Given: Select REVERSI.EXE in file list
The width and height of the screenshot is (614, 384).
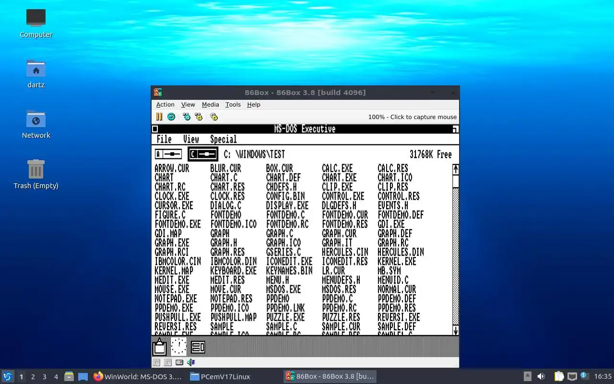Looking at the screenshot, I should click(399, 317).
